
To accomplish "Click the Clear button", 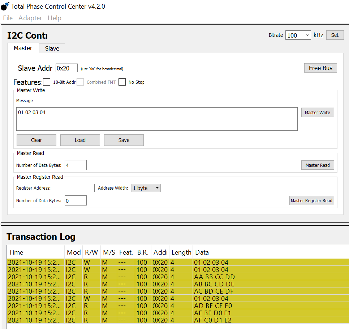I will pyautogui.click(x=36, y=140).
